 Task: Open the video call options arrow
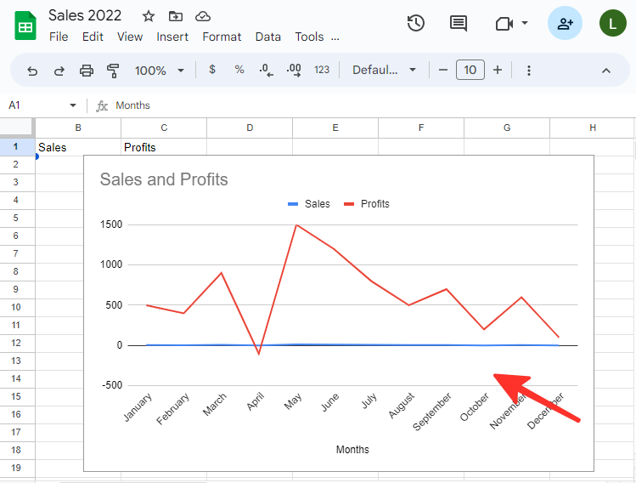point(525,23)
